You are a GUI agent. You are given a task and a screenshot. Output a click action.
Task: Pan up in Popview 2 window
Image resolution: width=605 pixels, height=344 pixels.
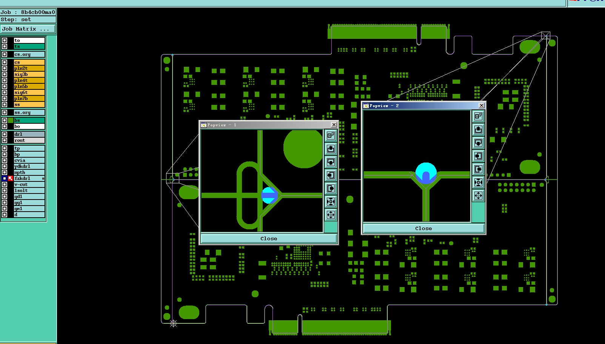coord(478,129)
